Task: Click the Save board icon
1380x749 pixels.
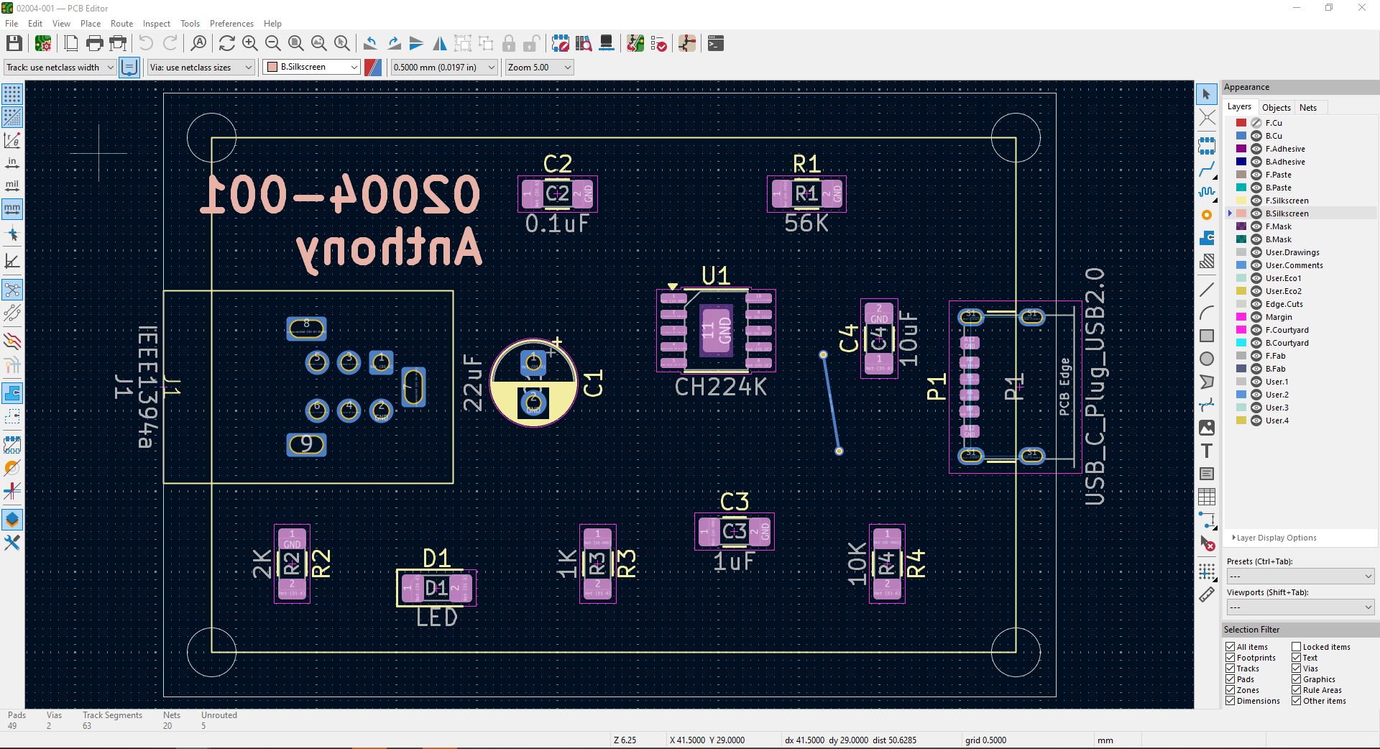Action: coord(14,44)
